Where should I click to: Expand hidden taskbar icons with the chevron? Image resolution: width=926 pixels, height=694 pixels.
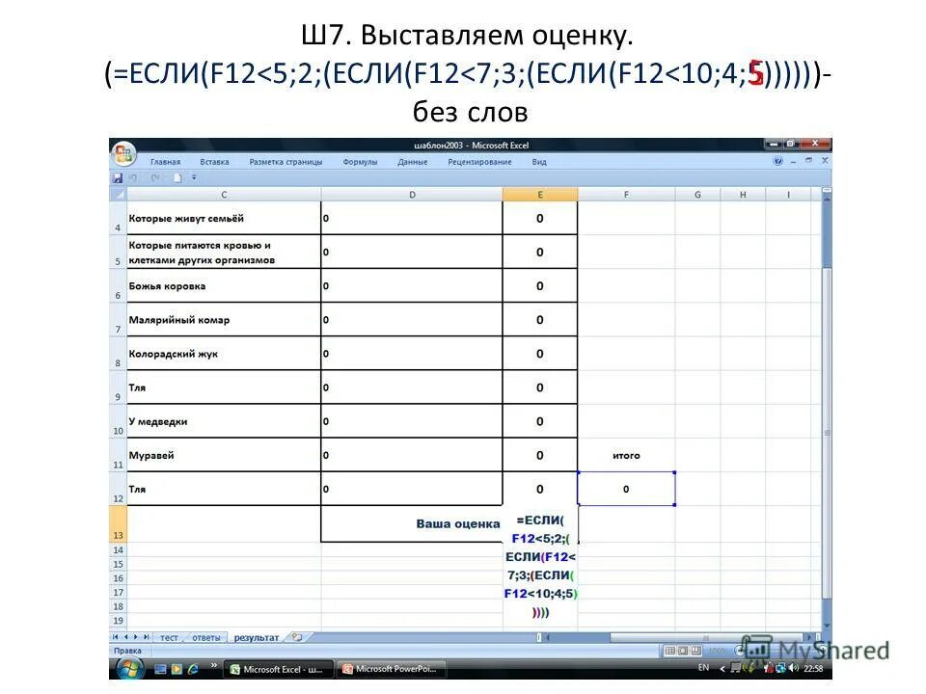click(x=722, y=667)
